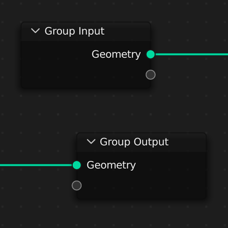
Task: Click the empty gray socket on Group Input
Action: tap(151, 75)
